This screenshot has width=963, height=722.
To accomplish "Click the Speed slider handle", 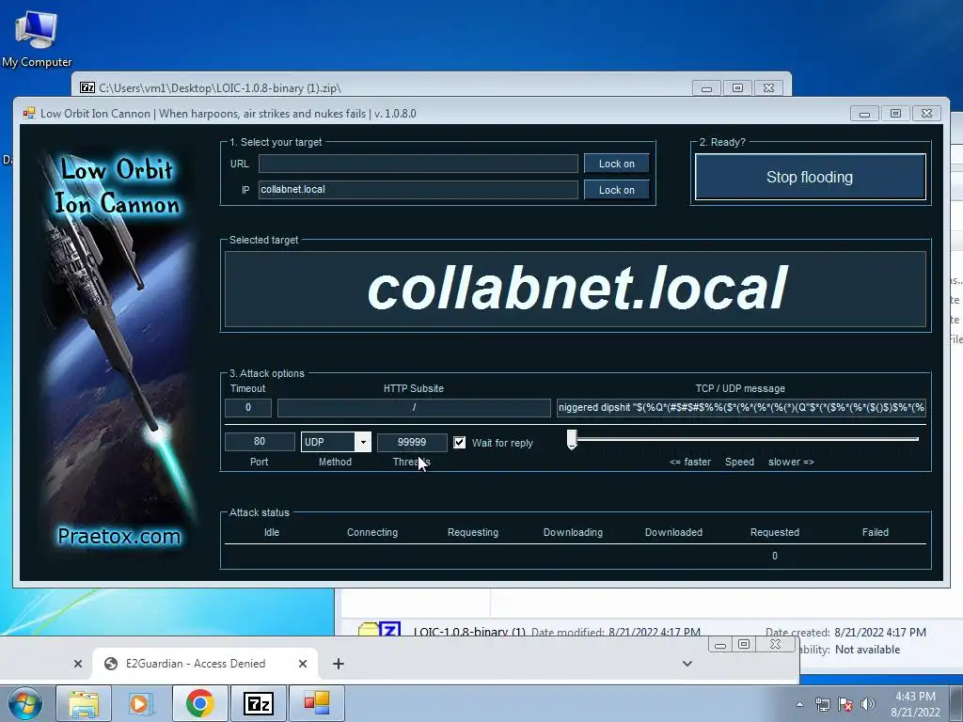I will pyautogui.click(x=572, y=440).
